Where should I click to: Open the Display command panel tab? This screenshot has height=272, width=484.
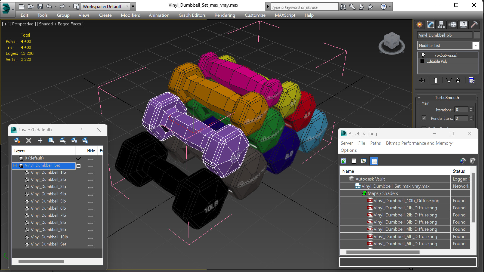[463, 24]
